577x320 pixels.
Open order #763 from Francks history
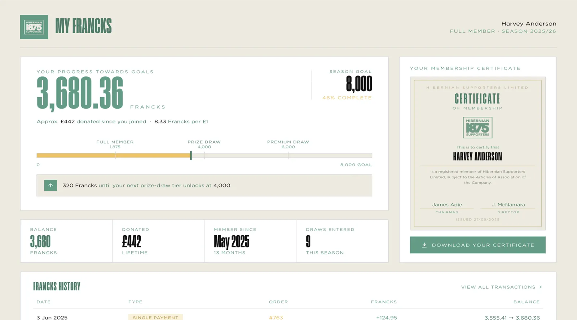point(276,317)
